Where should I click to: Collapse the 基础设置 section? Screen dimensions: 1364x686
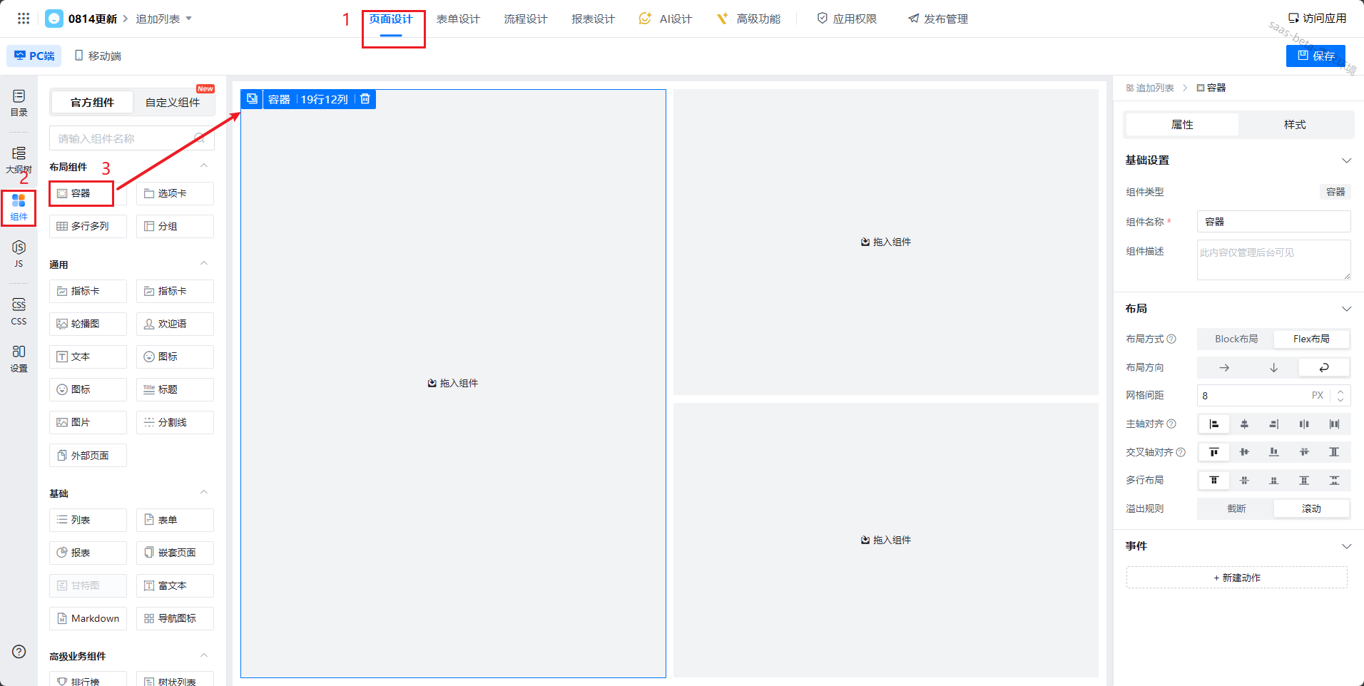click(x=1346, y=160)
